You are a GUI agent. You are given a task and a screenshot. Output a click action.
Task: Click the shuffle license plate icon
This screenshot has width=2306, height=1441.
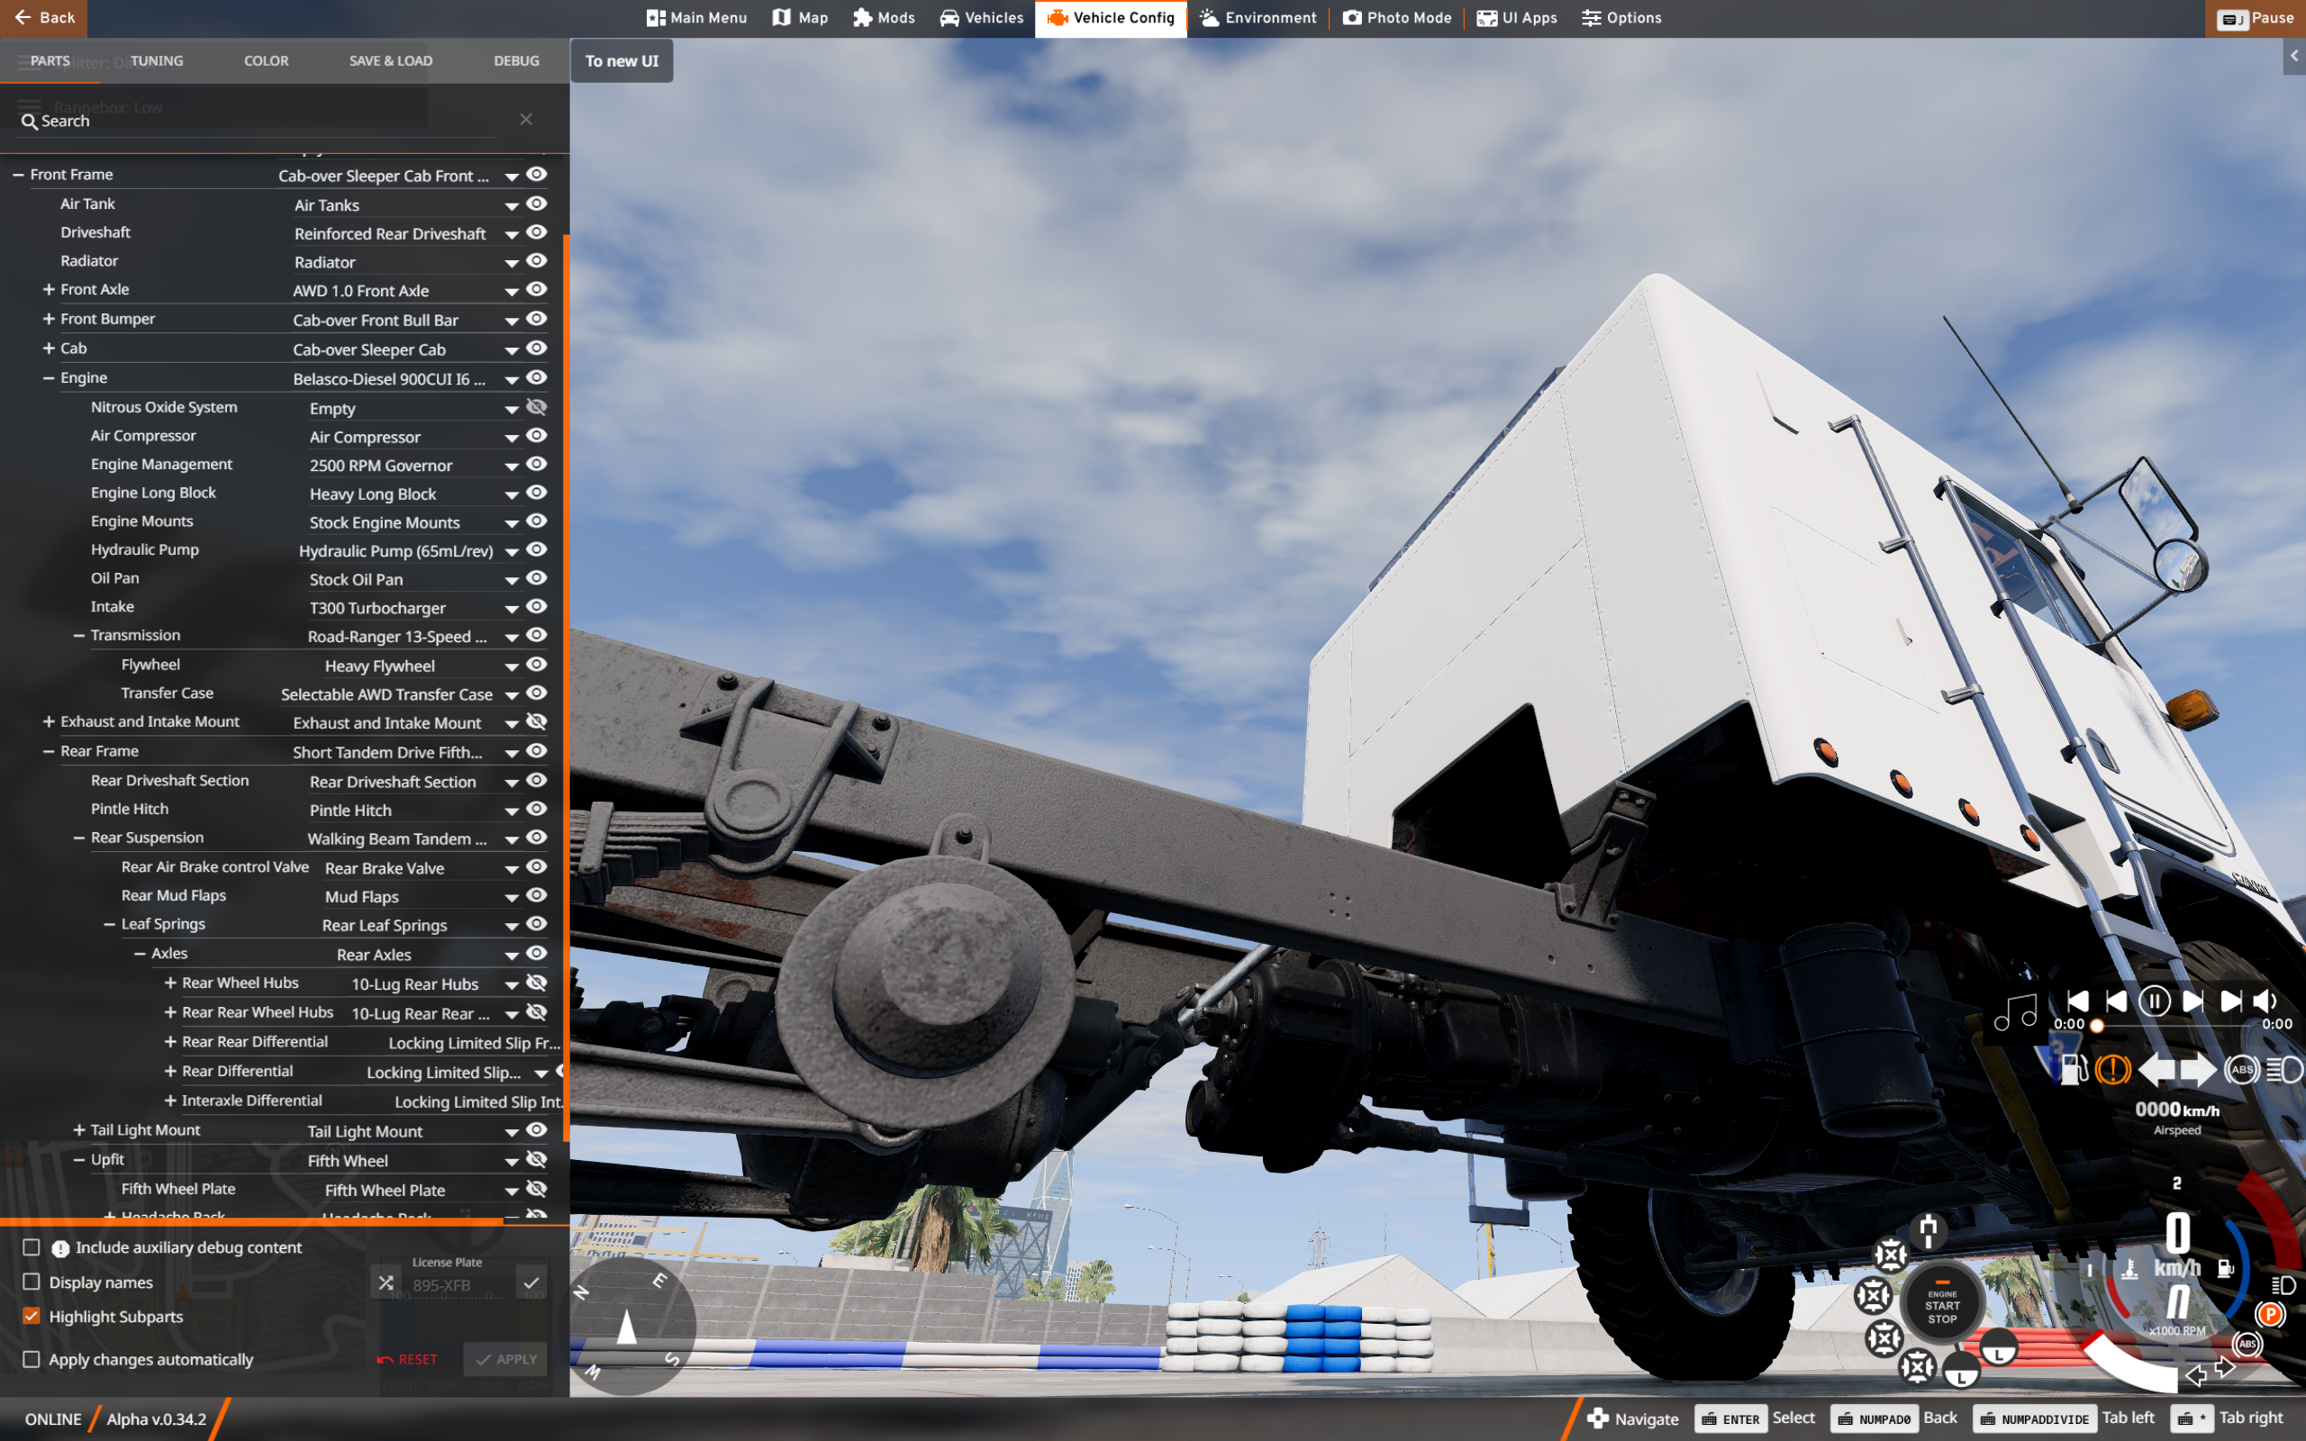coord(386,1282)
